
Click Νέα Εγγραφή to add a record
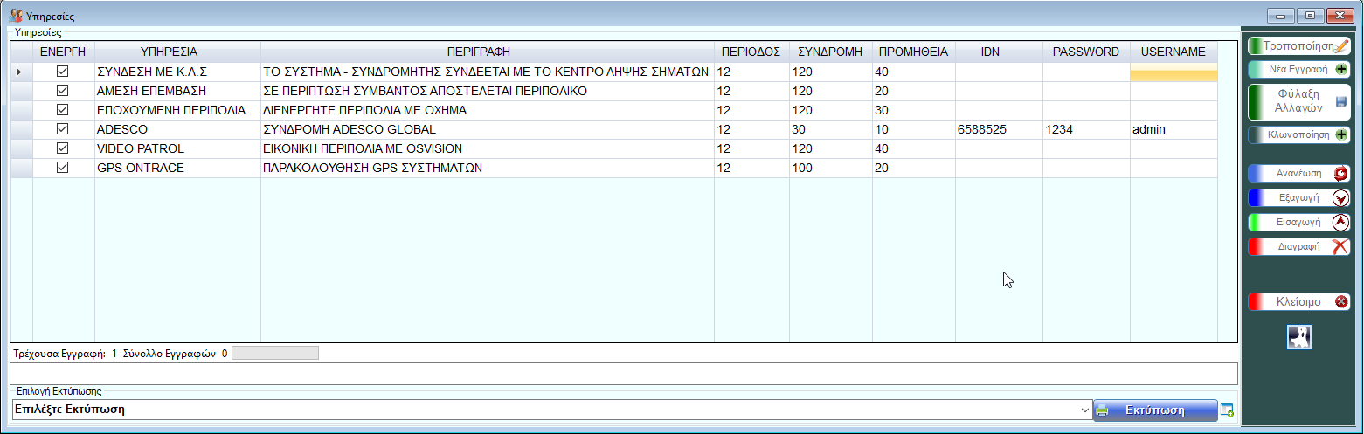tap(1298, 69)
